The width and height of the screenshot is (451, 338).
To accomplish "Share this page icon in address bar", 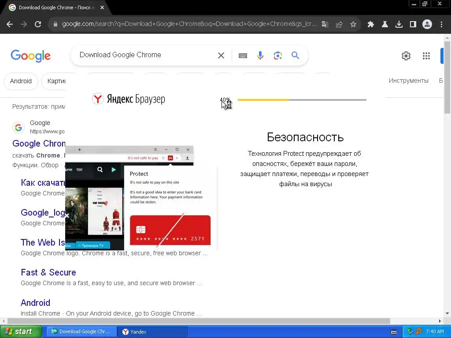I will [x=339, y=24].
